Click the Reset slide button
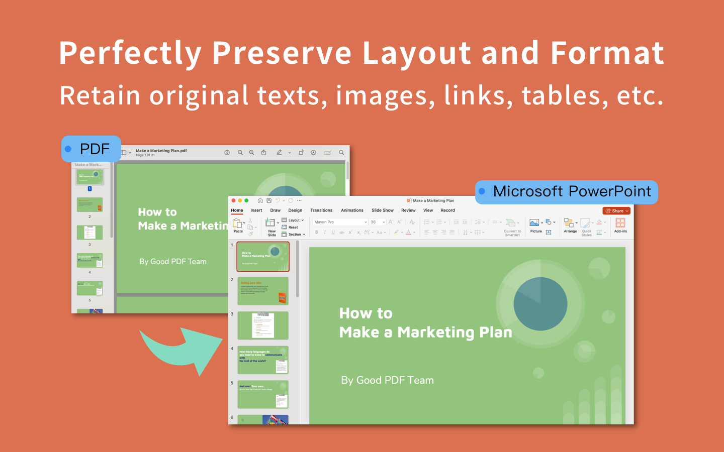The image size is (724, 452). point(290,228)
